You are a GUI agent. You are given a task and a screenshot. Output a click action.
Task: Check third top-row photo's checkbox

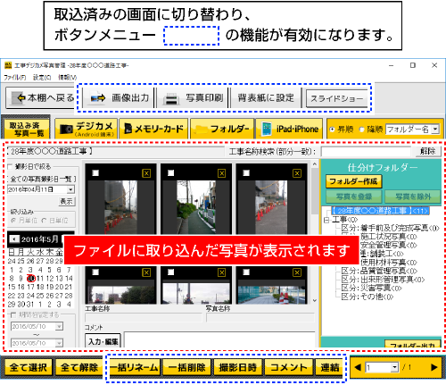[246, 173]
